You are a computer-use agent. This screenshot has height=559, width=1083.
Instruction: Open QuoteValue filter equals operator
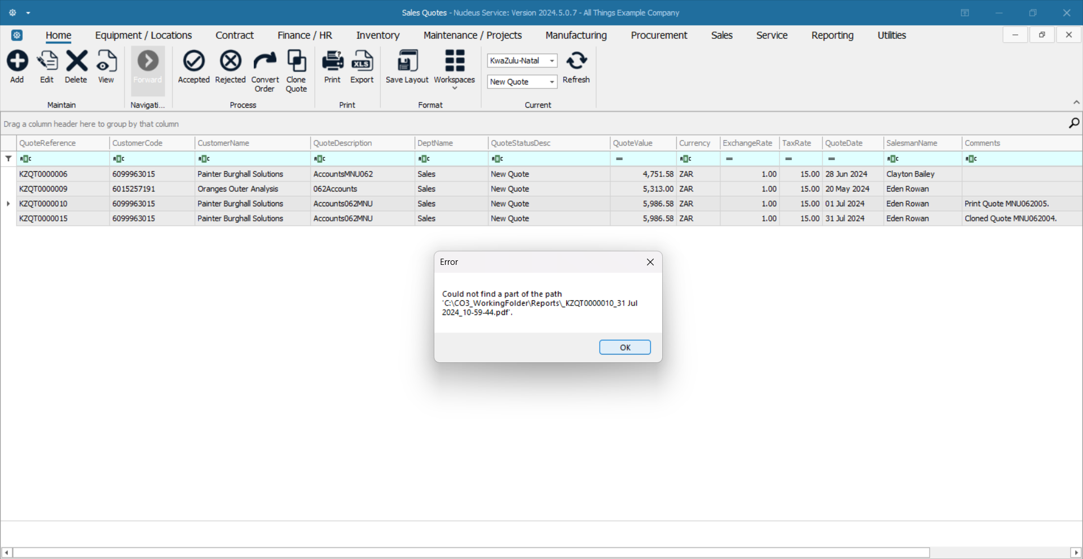[x=619, y=159]
